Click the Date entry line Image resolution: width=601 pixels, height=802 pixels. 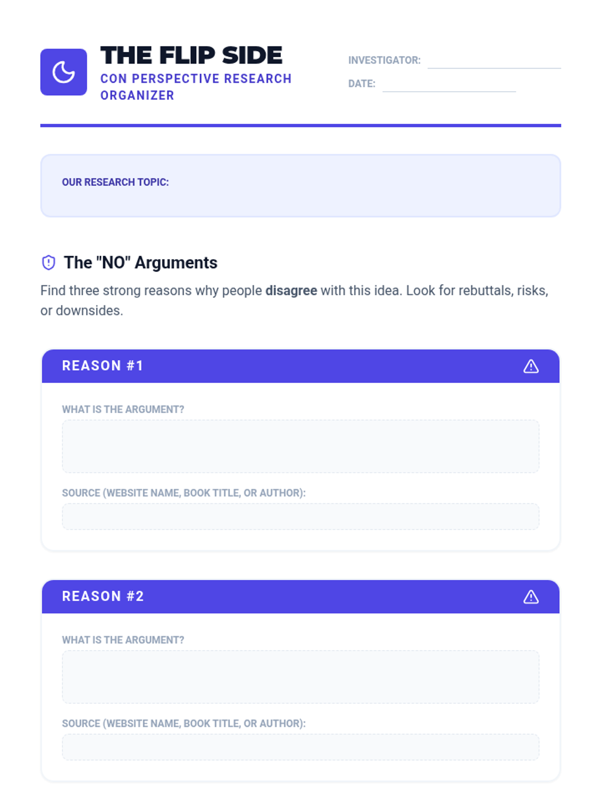(449, 85)
